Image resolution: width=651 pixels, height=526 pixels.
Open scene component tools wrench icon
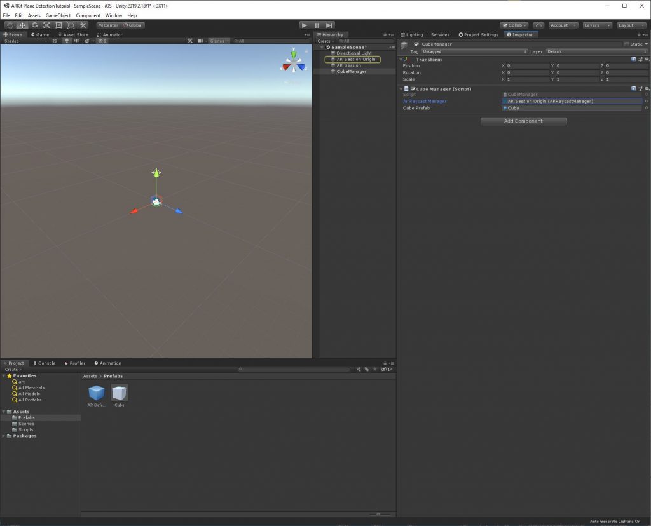(x=190, y=41)
